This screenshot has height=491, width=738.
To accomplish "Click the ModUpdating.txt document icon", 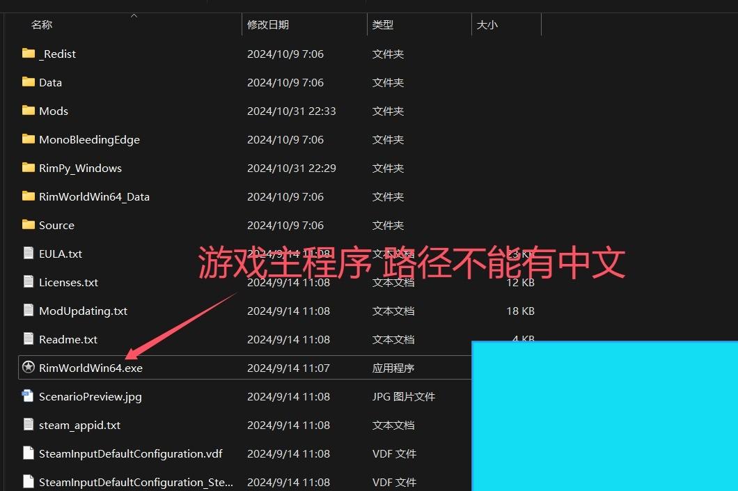I will point(29,310).
